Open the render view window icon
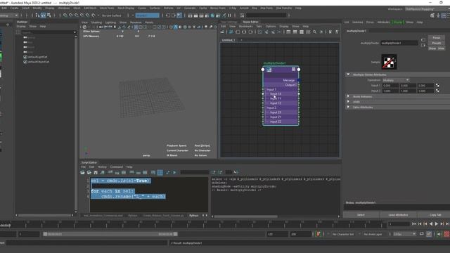 (190, 15)
